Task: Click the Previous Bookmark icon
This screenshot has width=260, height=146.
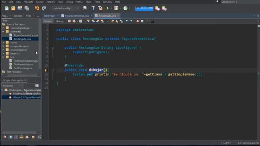Action: pos(113,21)
